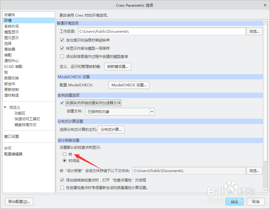Toggle 依据实例存储创建实例加速器文件 checkbox
Viewport: 270px width, 209px height.
62,103
